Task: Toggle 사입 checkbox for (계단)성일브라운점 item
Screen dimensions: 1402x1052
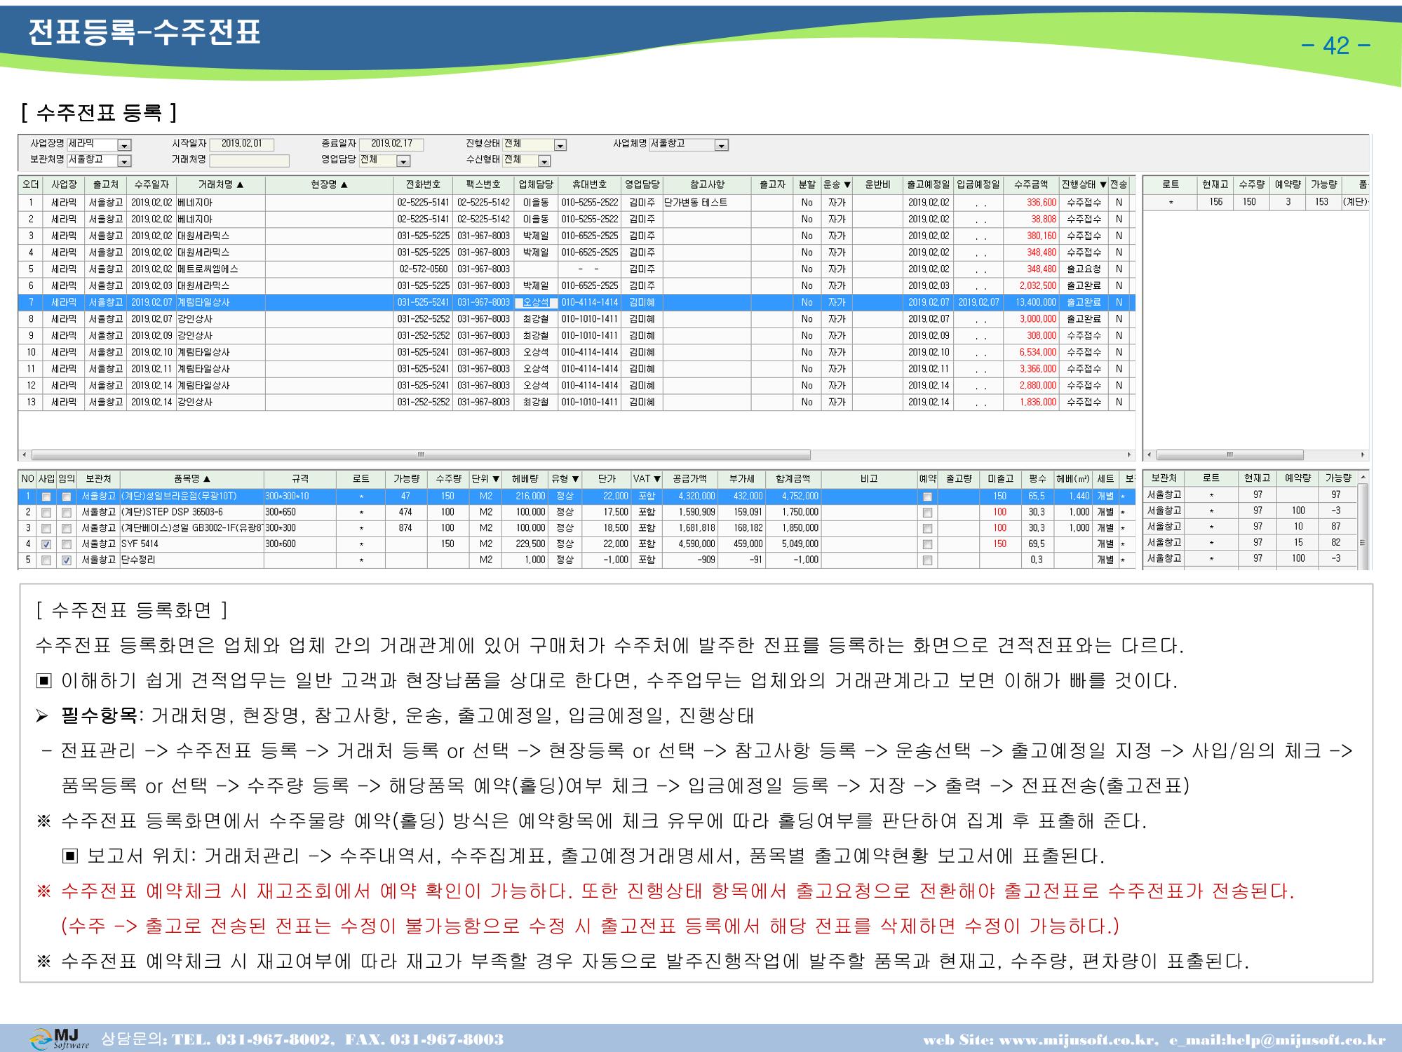Action: (46, 497)
